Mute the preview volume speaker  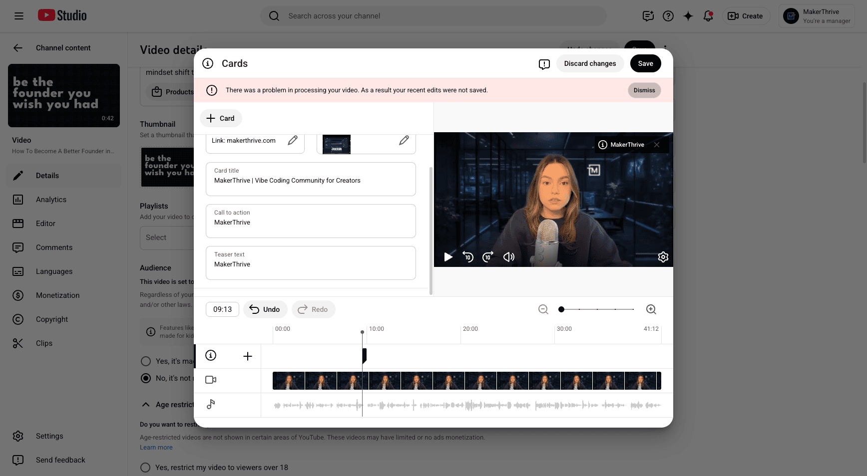[x=508, y=257]
